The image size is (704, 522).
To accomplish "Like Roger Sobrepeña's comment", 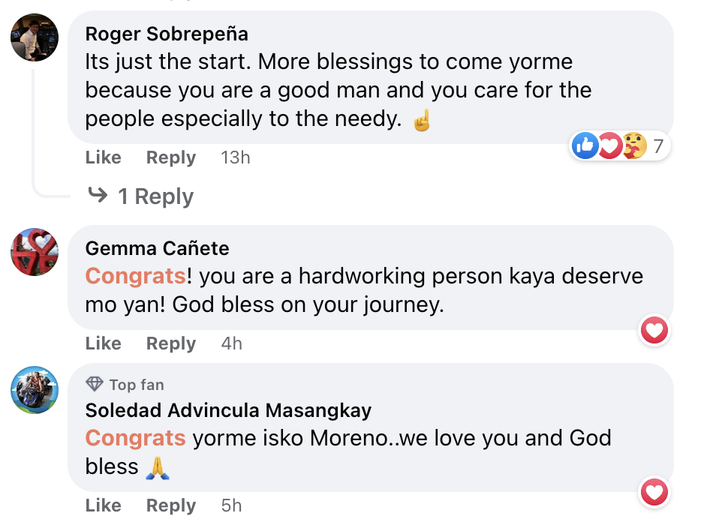I will (104, 157).
